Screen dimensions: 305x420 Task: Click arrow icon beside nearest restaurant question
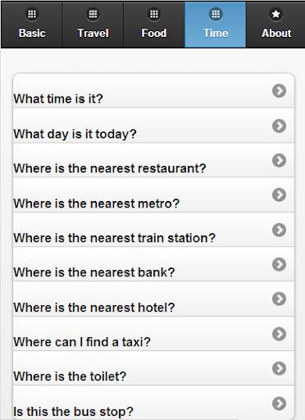[x=279, y=160]
